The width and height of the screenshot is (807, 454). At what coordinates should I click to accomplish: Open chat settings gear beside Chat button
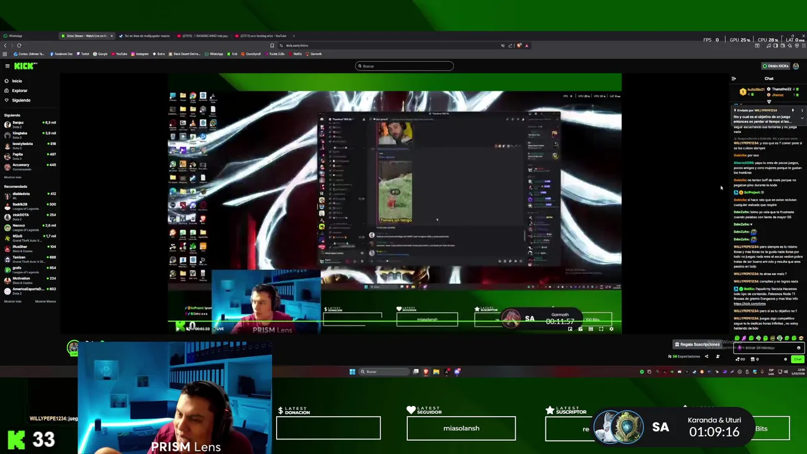[x=786, y=359]
